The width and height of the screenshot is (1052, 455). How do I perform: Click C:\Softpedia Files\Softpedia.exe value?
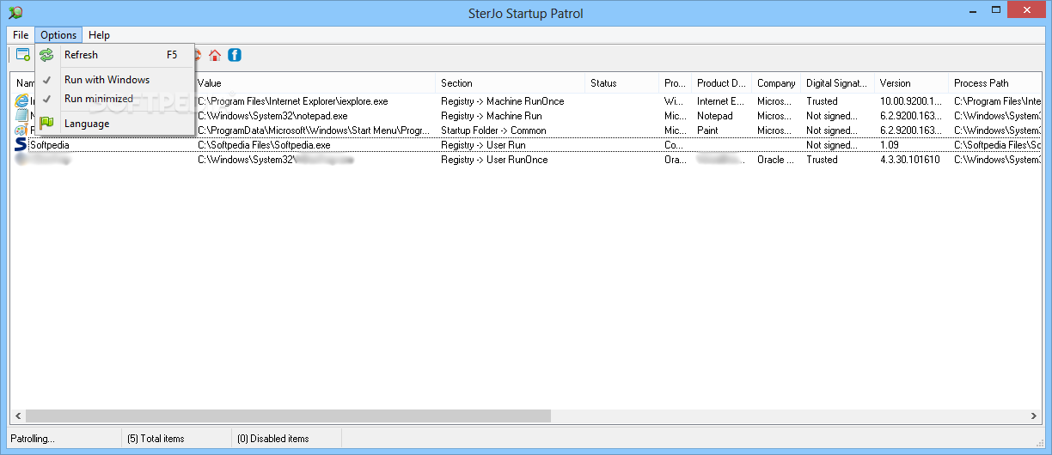click(264, 145)
